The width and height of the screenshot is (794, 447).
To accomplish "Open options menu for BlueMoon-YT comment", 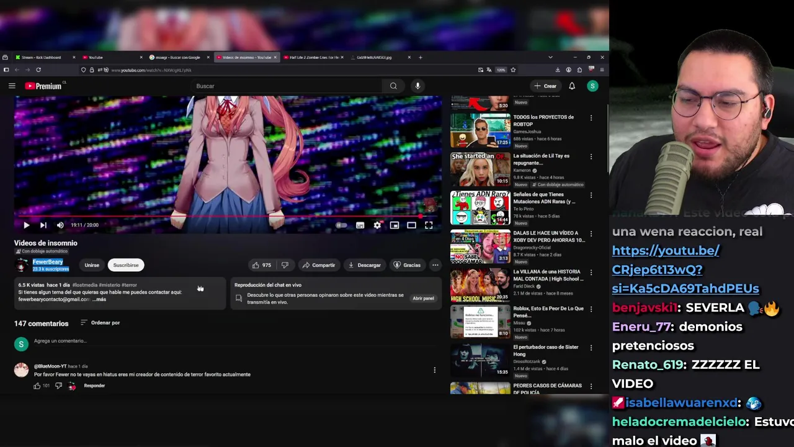I will (x=434, y=370).
